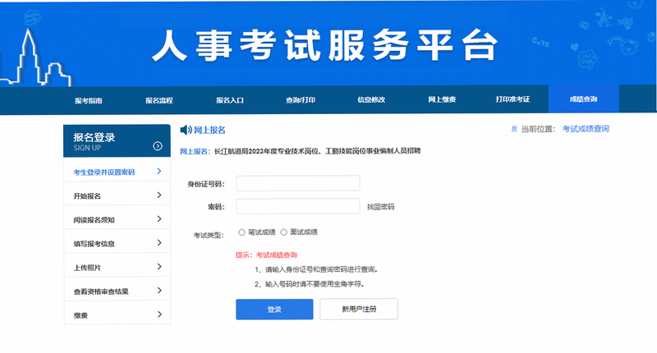Click the 身份证号码 input field
This screenshot has height=353, width=657.
coord(298,183)
